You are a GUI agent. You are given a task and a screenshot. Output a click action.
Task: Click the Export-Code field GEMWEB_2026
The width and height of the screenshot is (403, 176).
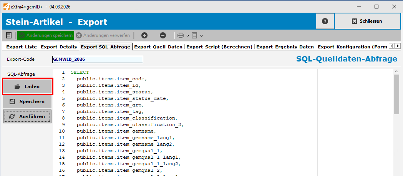coord(98,59)
